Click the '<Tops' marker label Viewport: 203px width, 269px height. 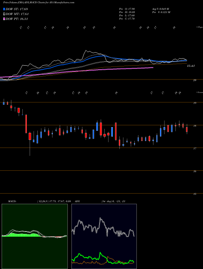pyautogui.click(x=200, y=27)
